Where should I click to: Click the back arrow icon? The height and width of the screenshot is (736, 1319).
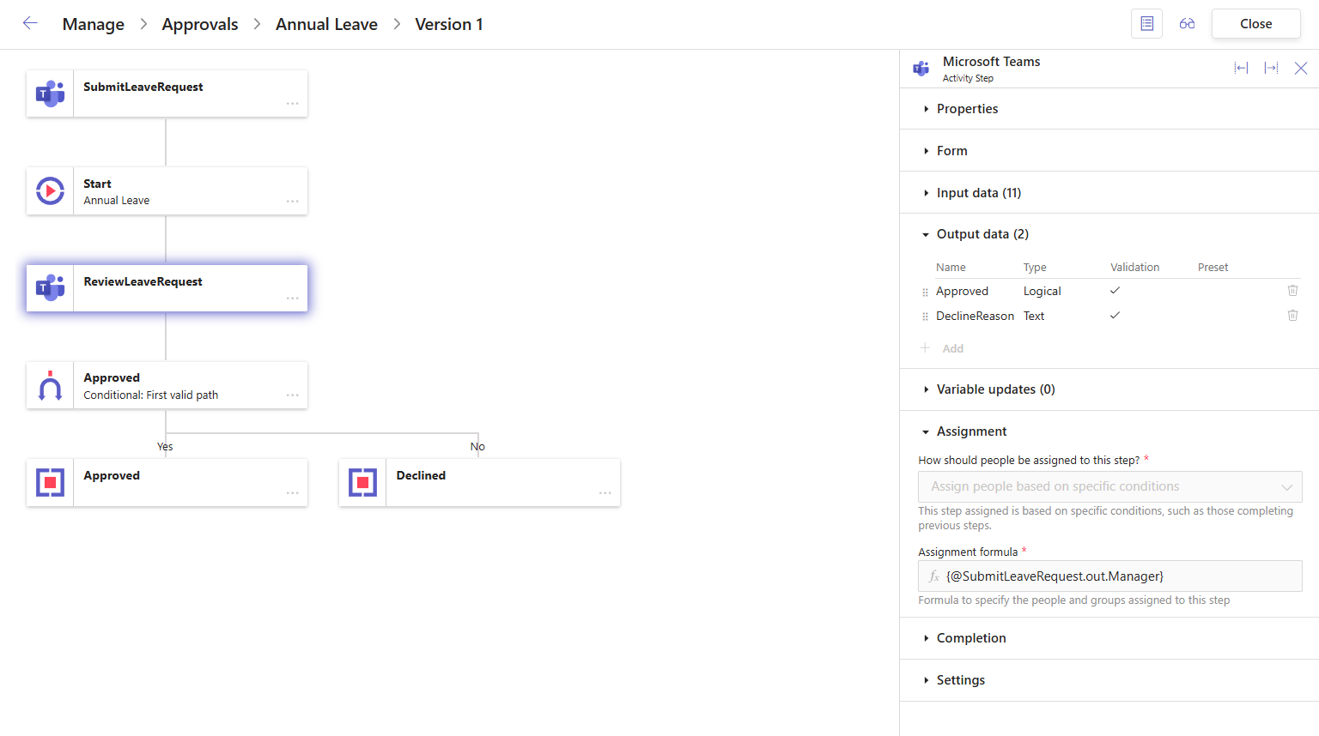tap(30, 24)
